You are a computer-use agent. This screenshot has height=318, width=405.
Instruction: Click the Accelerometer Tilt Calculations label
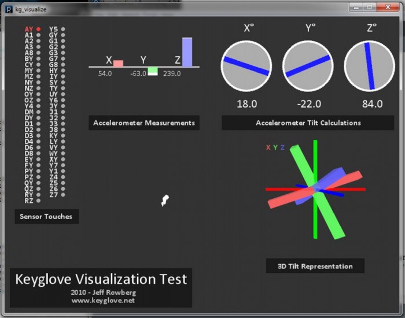[x=308, y=123]
